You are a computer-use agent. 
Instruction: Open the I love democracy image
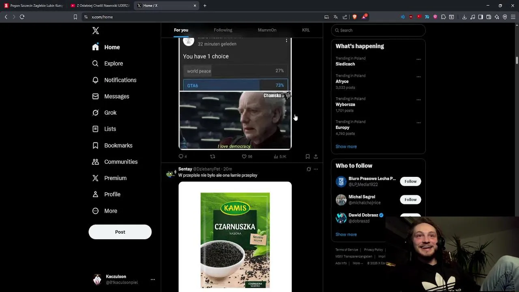pyautogui.click(x=235, y=120)
